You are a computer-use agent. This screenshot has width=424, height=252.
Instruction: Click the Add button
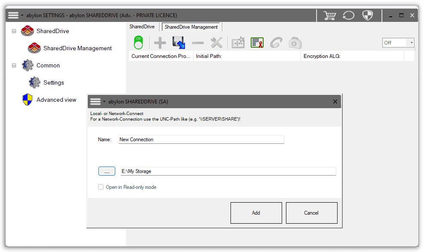coord(256,213)
